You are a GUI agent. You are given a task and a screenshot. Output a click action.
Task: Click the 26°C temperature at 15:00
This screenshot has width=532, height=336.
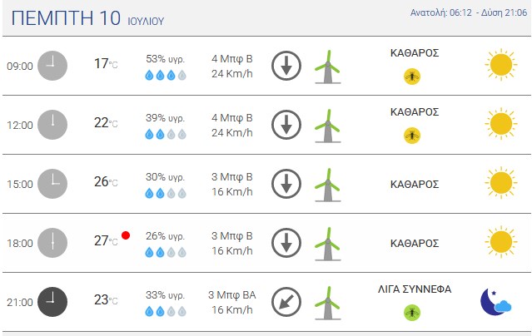click(x=106, y=182)
